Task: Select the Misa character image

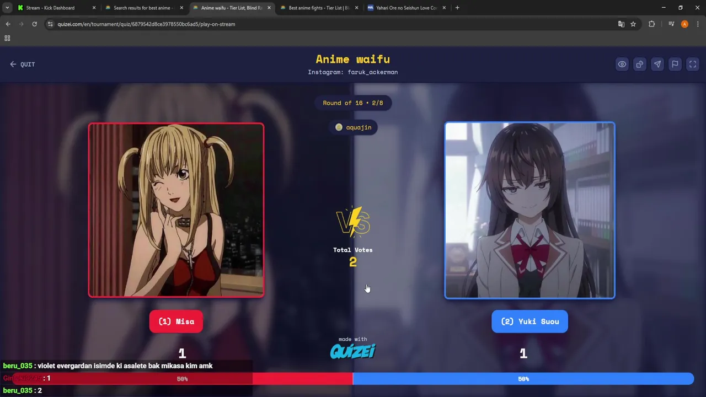Action: coord(176,210)
